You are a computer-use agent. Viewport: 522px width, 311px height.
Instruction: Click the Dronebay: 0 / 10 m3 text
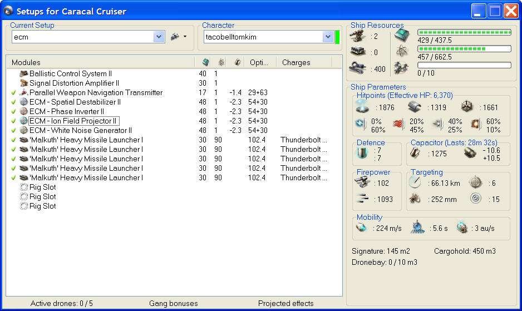(385, 262)
